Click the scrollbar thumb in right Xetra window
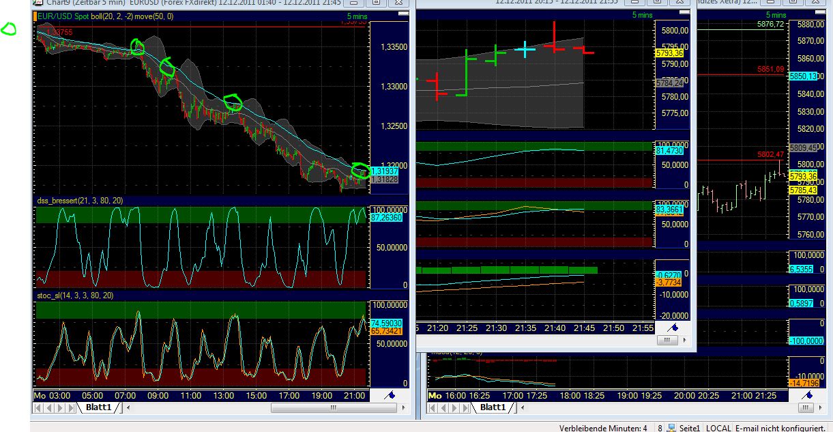This screenshot has width=833, height=432. click(x=806, y=407)
